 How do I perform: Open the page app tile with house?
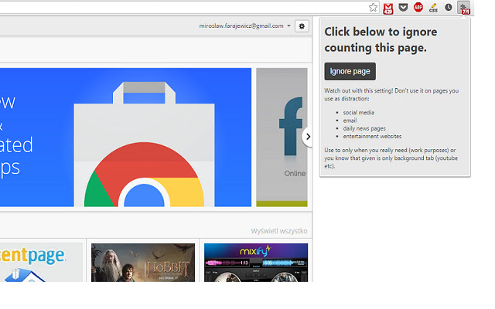coord(41,263)
